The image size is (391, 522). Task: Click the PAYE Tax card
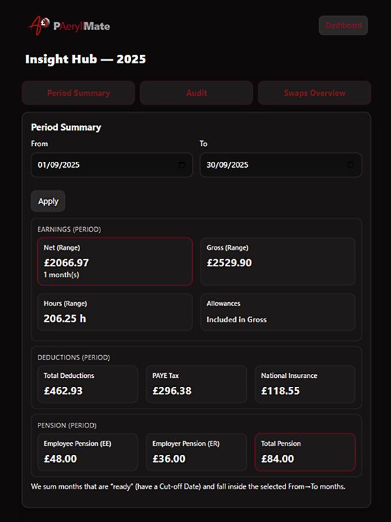pyautogui.click(x=196, y=384)
